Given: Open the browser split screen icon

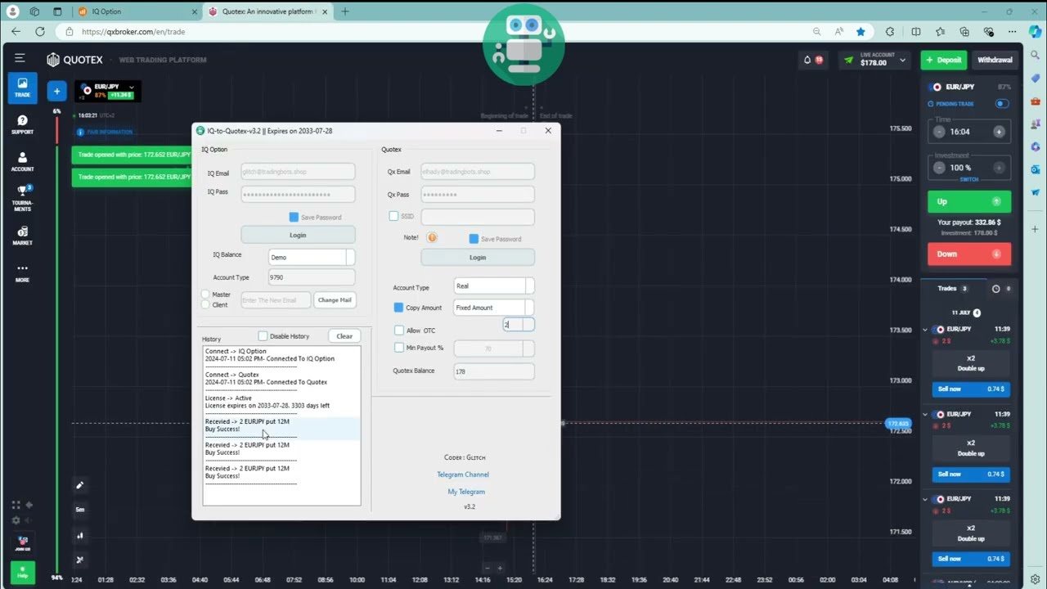Looking at the screenshot, I should [x=915, y=32].
